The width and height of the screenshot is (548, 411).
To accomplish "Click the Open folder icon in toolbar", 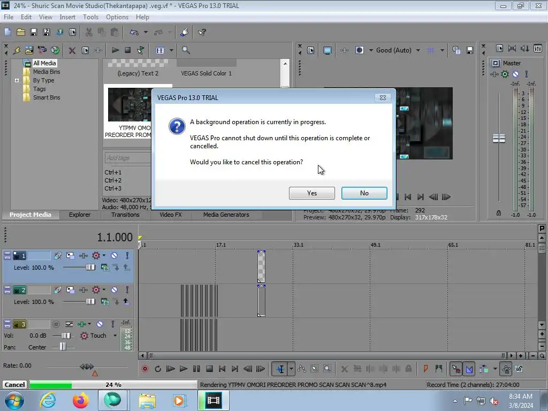I will click(x=21, y=32).
